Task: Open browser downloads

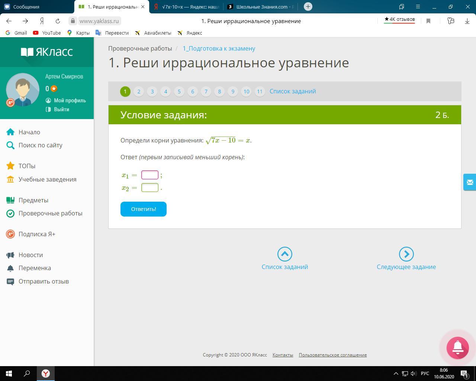Action: point(467,21)
